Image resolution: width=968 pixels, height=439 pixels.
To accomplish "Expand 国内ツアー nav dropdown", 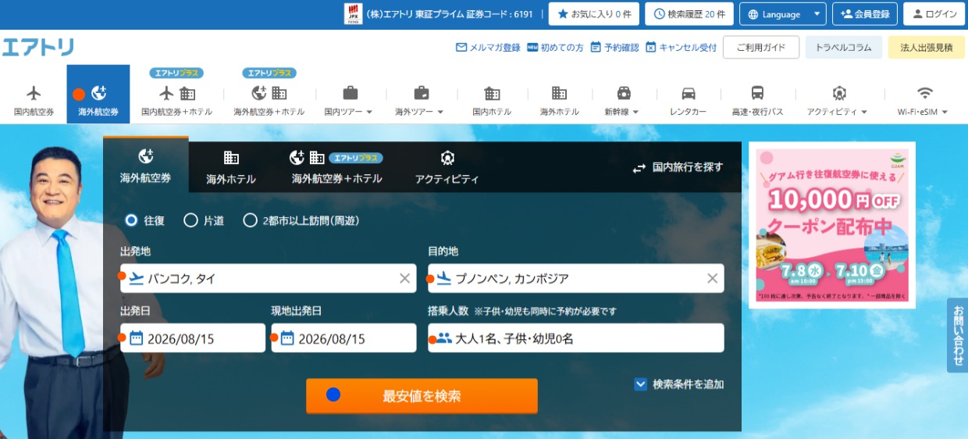I will (x=349, y=100).
